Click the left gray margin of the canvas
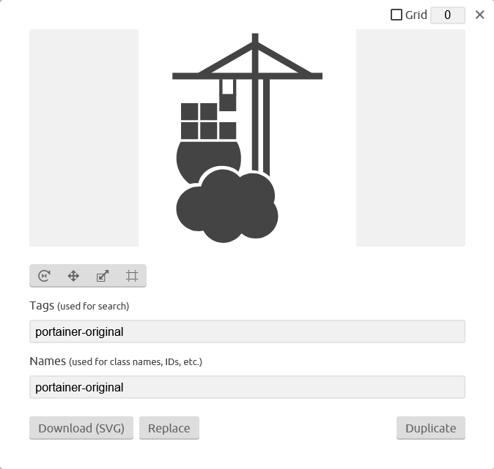 (84, 138)
